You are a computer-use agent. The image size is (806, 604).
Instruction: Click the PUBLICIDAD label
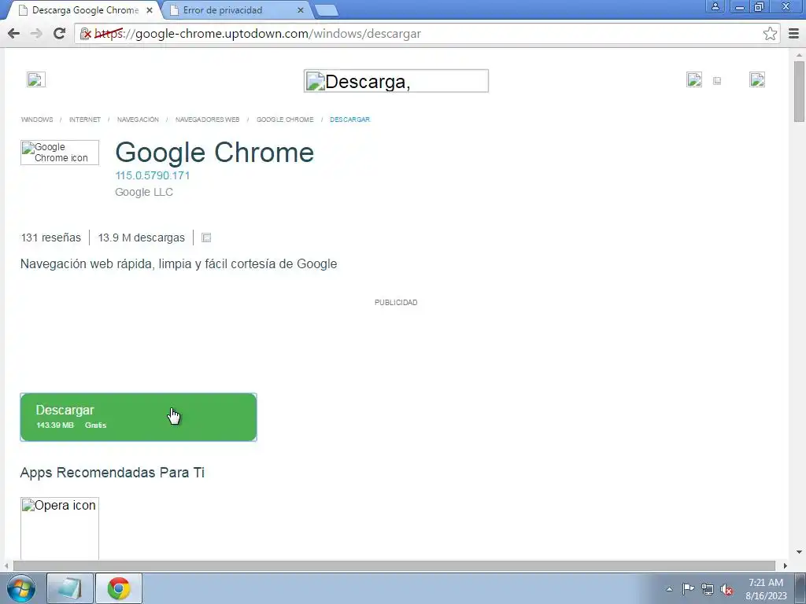[x=396, y=303]
